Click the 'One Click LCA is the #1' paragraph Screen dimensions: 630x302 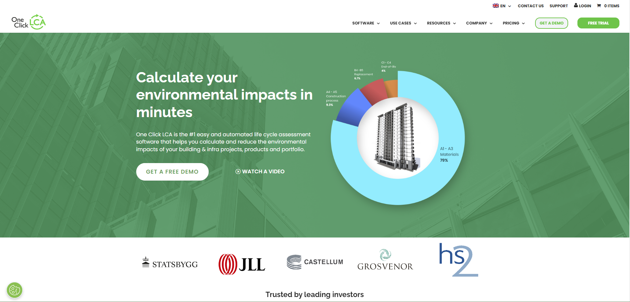[x=223, y=142]
